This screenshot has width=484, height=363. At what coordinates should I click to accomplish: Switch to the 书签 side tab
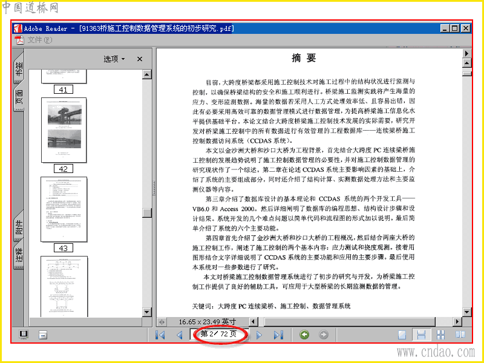[x=19, y=68]
